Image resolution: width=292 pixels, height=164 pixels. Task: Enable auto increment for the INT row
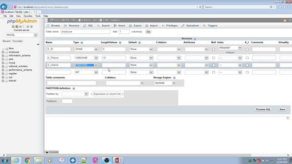click(247, 72)
